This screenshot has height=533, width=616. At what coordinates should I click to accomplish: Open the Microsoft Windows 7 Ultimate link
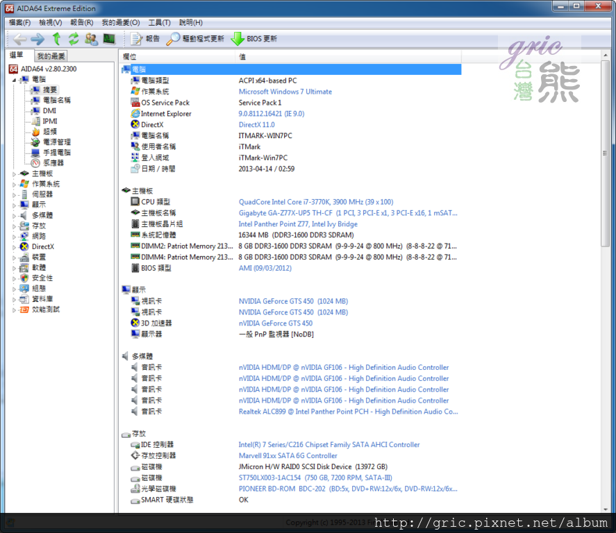click(285, 92)
